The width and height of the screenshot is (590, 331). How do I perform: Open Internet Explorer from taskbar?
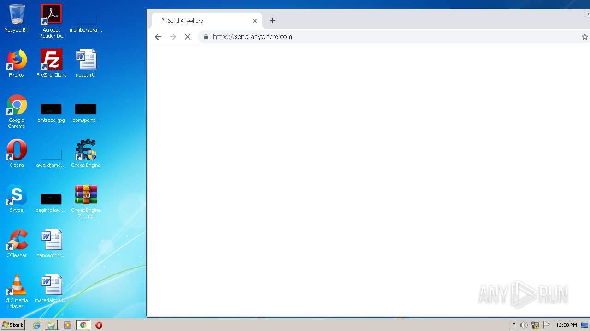[x=37, y=325]
